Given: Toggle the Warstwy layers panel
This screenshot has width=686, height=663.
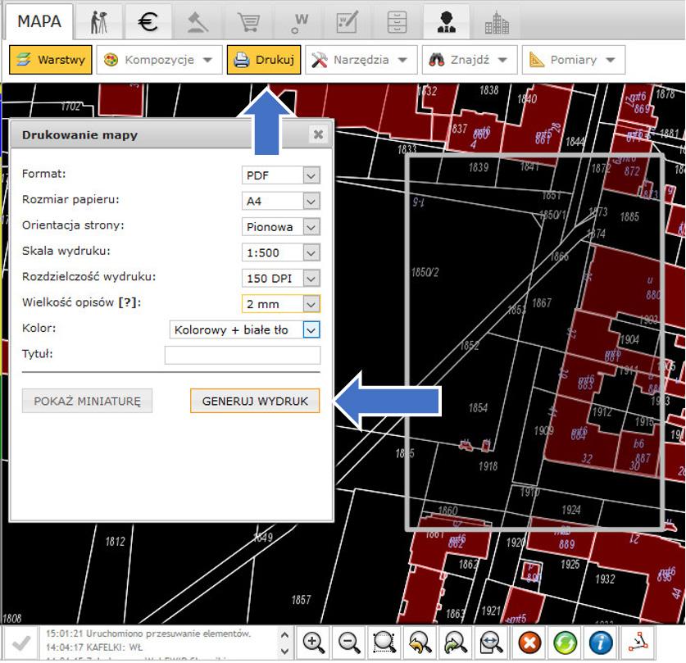Looking at the screenshot, I should click(51, 60).
